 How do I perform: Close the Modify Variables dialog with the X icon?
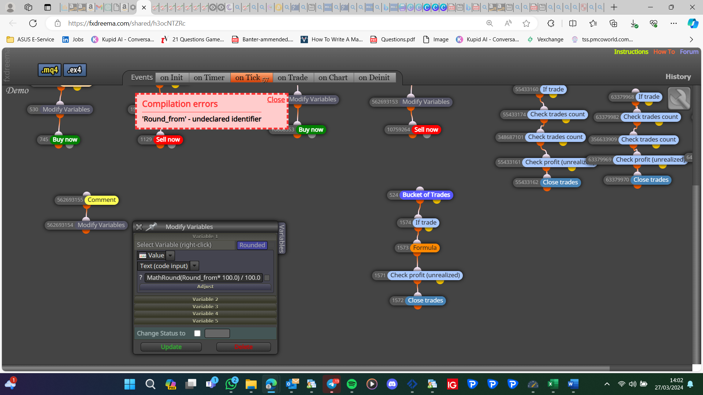pyautogui.click(x=139, y=227)
